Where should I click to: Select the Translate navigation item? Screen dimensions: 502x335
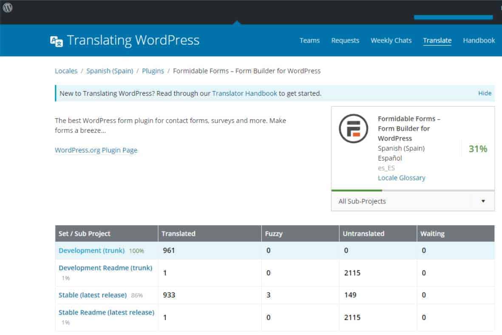(x=437, y=40)
